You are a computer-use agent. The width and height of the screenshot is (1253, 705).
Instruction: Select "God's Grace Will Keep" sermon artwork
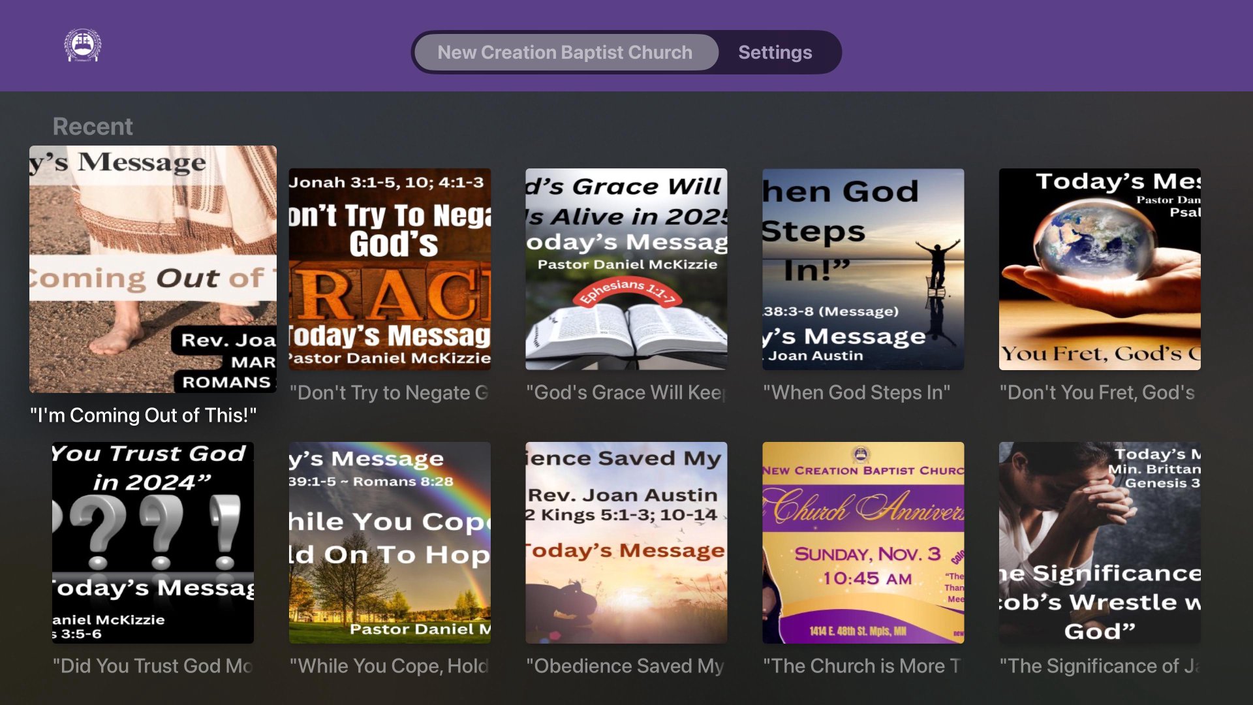[626, 269]
